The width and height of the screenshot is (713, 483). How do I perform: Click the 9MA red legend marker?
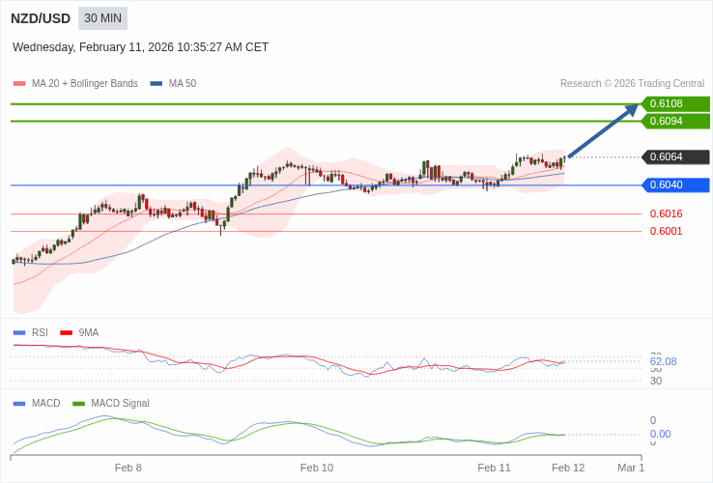[x=67, y=332]
